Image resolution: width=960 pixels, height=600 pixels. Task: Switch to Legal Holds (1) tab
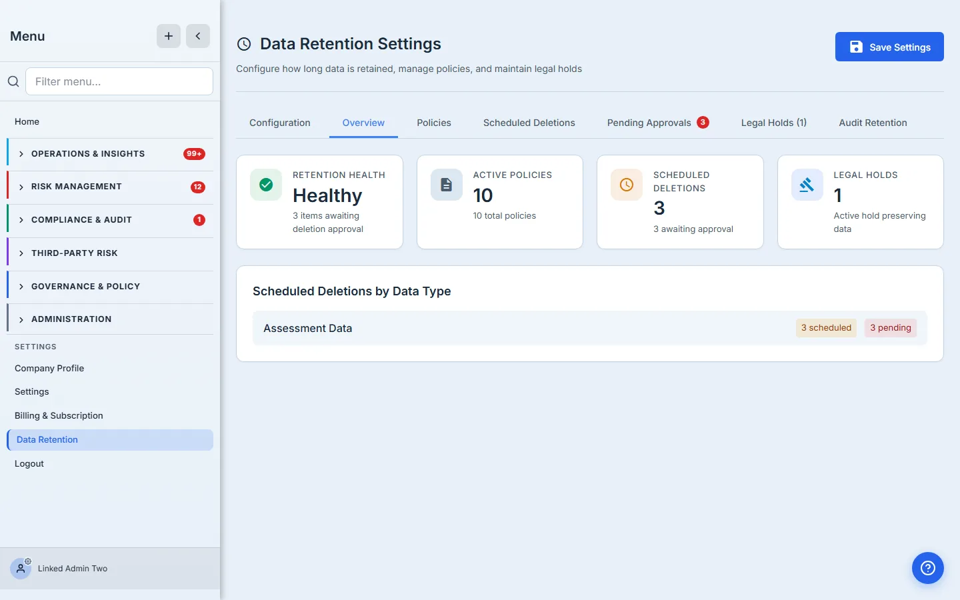(x=774, y=123)
